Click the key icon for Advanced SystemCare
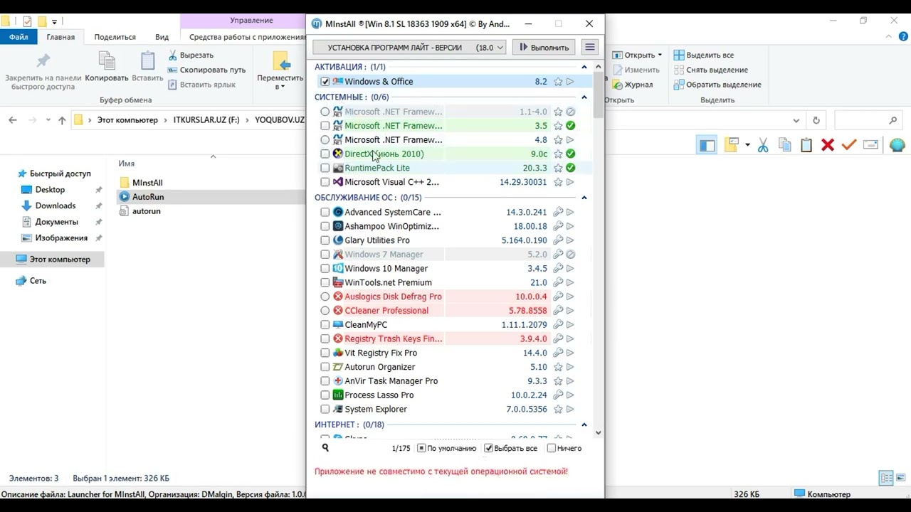The image size is (911, 512). 558,212
